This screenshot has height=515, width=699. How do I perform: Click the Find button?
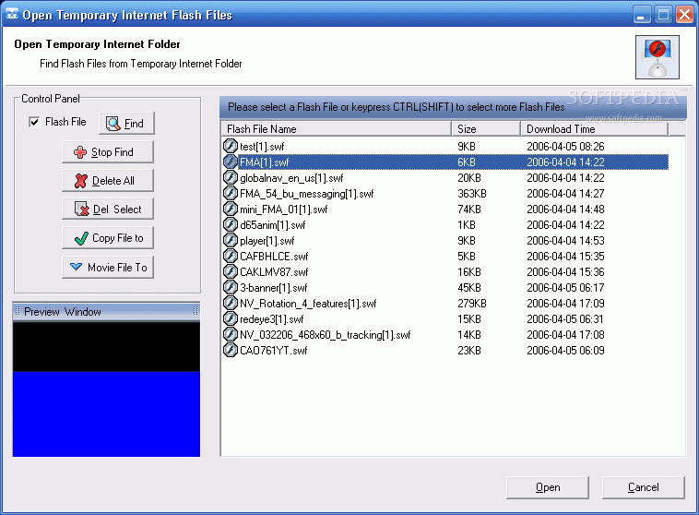(126, 123)
